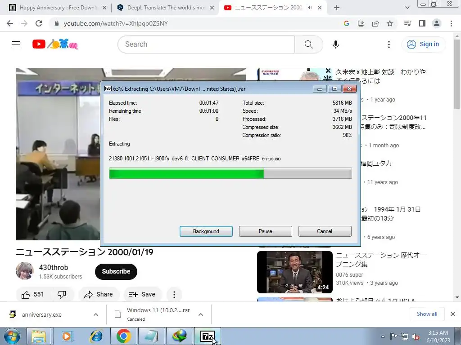Share the video
The width and height of the screenshot is (461, 345).
98,295
